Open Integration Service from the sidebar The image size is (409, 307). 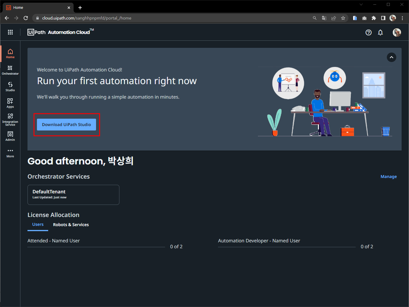tap(10, 120)
